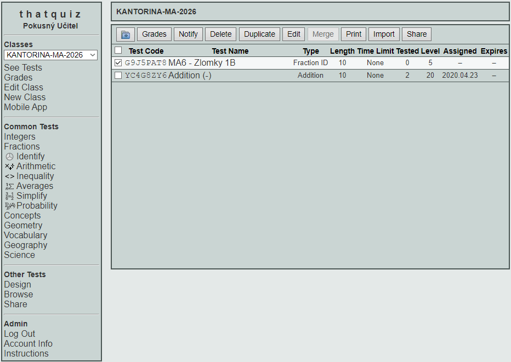Check the Addition (-) test checkbox
Viewport: 511px width, 362px height.
[x=118, y=76]
